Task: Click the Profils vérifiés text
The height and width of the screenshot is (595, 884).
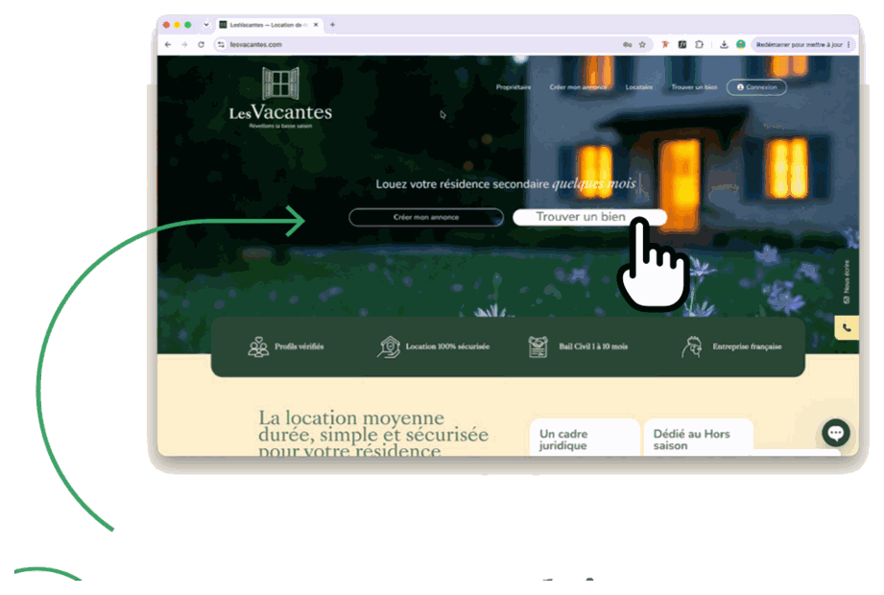Action: click(x=299, y=346)
